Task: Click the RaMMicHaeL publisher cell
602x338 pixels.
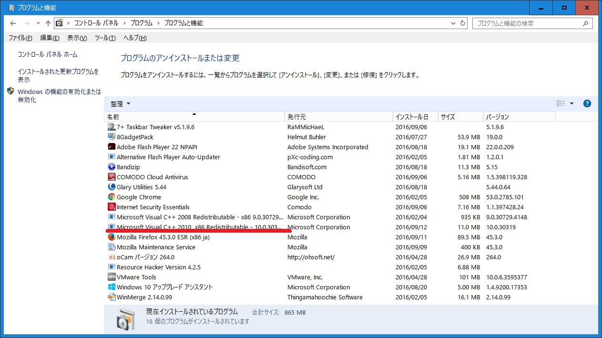Action: (x=306, y=127)
